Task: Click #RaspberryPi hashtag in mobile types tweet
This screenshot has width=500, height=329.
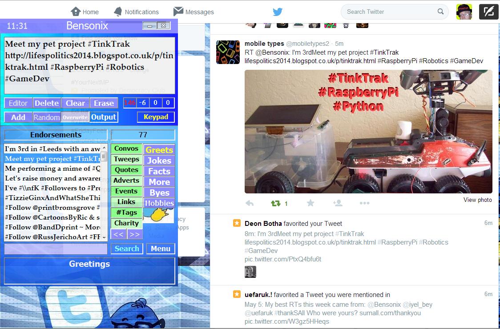Action: pyautogui.click(x=397, y=61)
